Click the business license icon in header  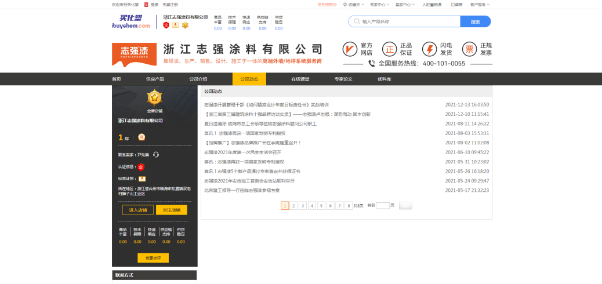tap(176, 25)
